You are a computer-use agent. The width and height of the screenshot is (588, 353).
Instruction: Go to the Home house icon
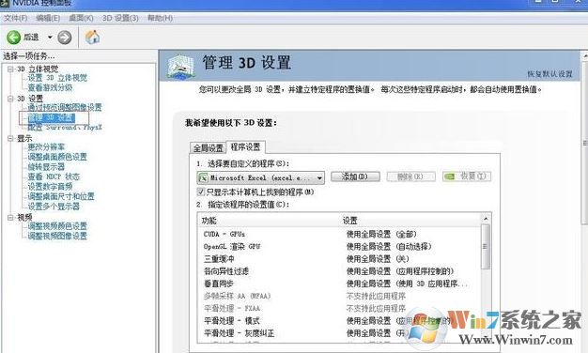coord(92,37)
